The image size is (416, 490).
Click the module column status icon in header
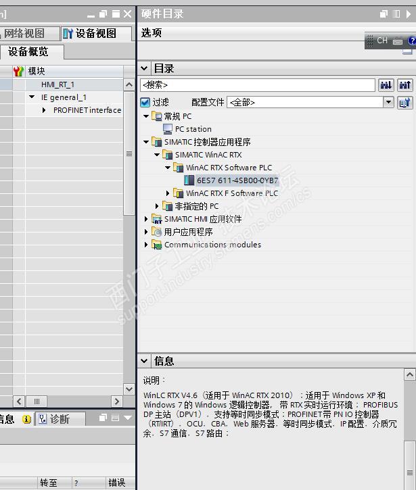tap(18, 71)
